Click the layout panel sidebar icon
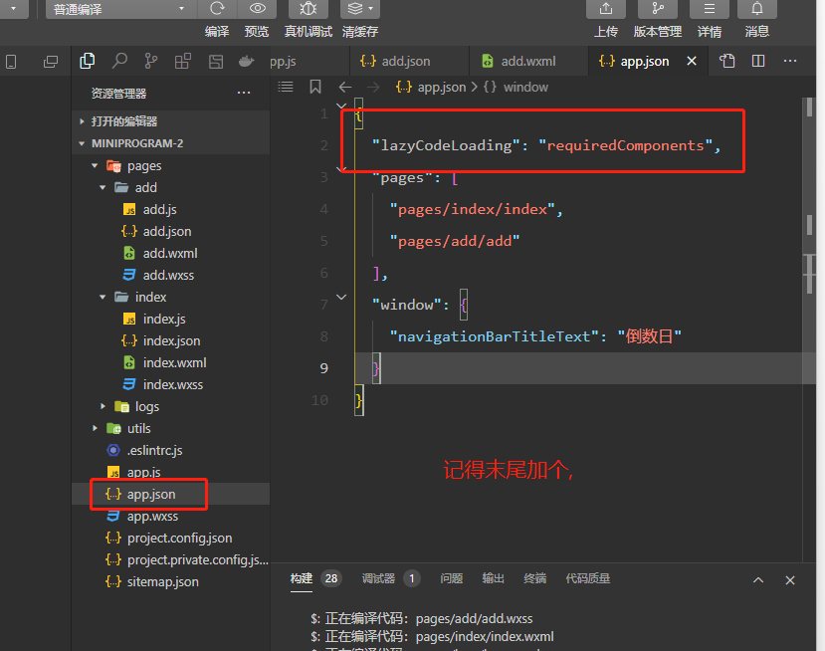Image resolution: width=825 pixels, height=651 pixels. tap(216, 62)
